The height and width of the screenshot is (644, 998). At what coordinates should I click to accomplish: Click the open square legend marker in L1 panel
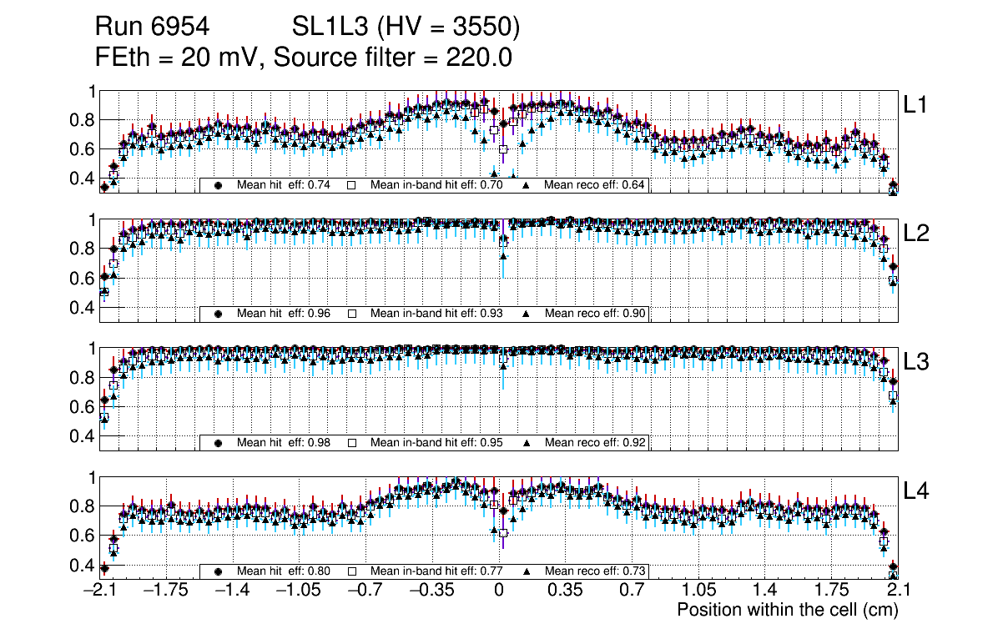click(352, 185)
